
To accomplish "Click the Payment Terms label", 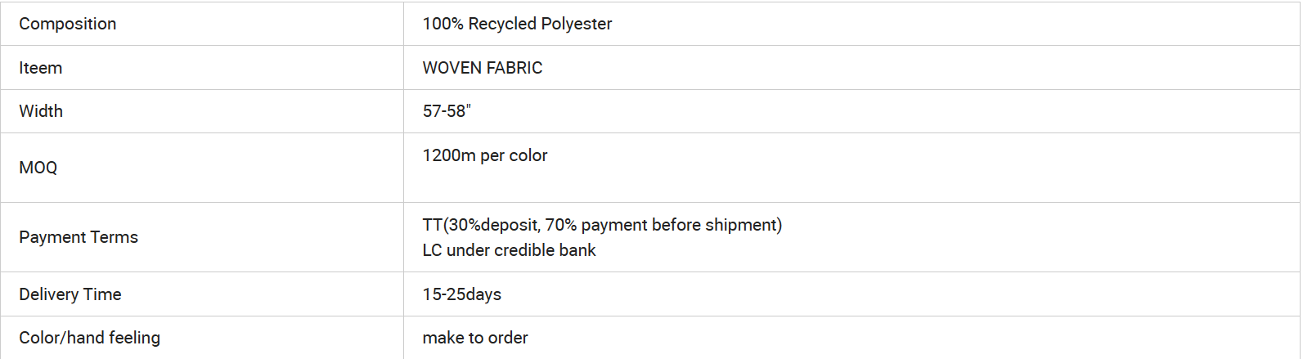I will [79, 237].
